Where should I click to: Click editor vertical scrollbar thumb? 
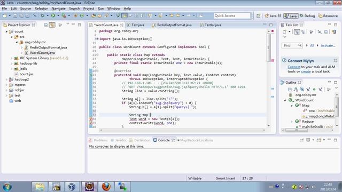click(268, 47)
